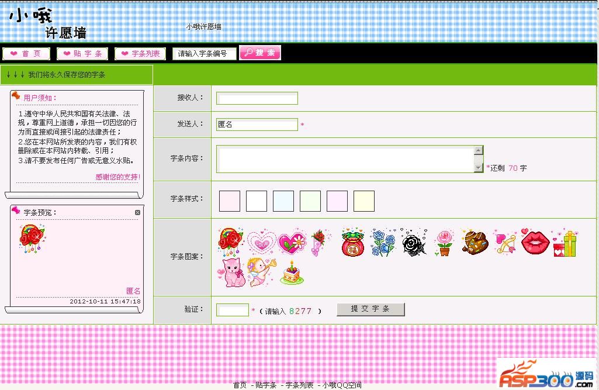This screenshot has width=599, height=390.
Task: Submit form with 提交字条 button
Action: pos(371,309)
